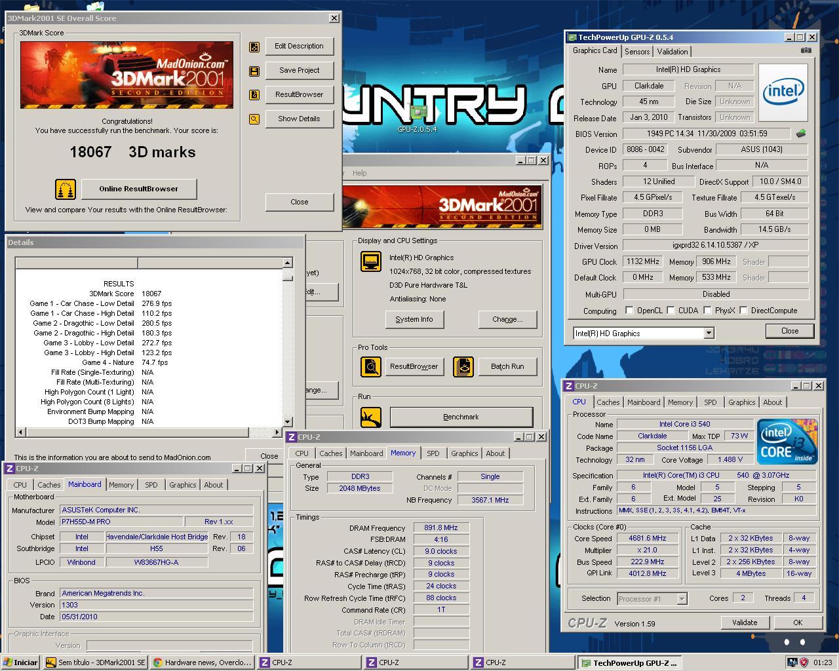Screen dimensions: 839x671
Task: Click the 3DMark2001 banner in score window
Action: 127,75
